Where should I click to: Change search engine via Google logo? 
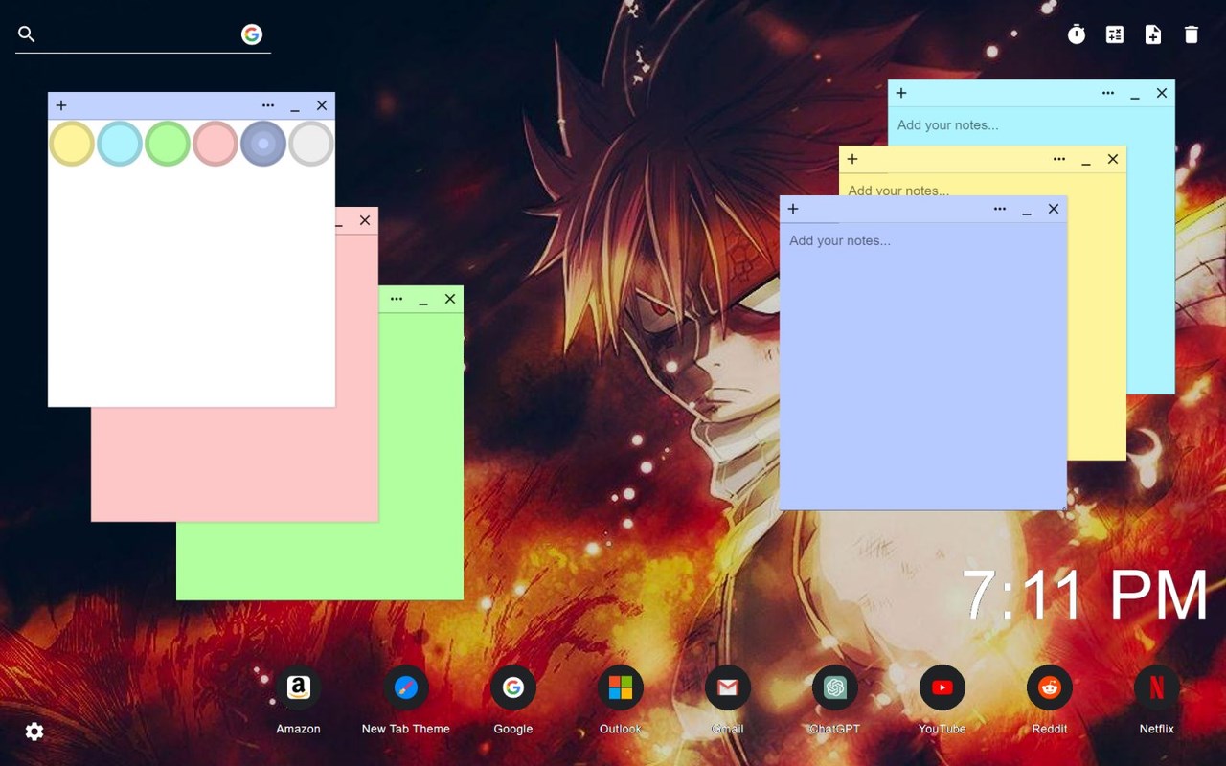pos(252,34)
